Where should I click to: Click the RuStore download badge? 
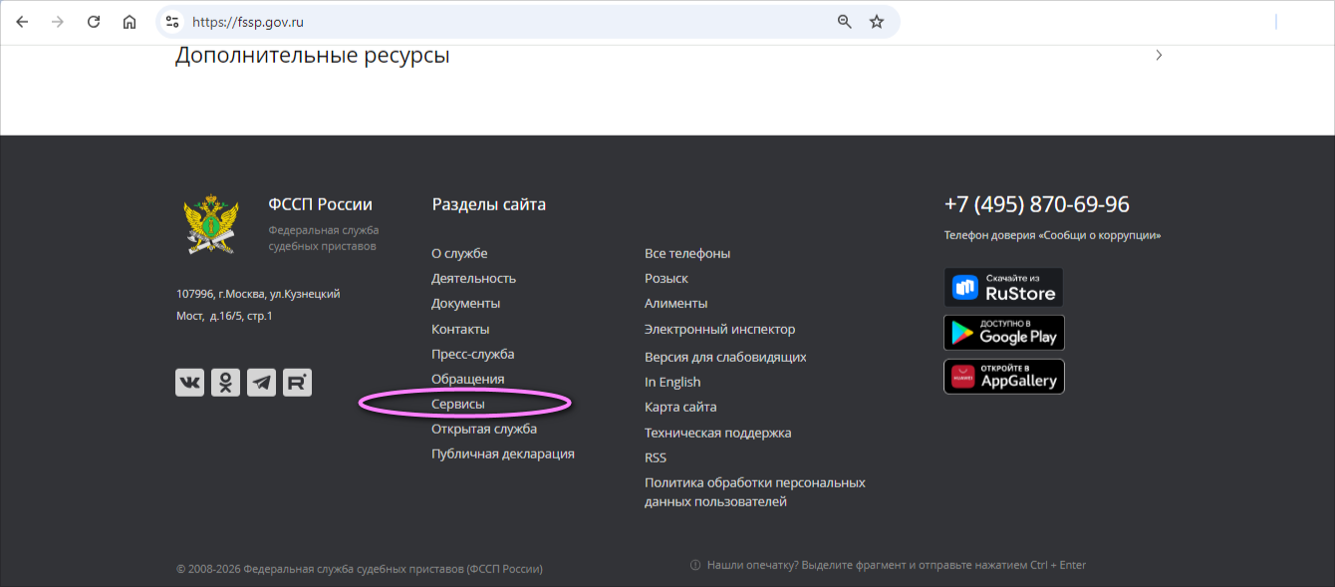click(1003, 287)
